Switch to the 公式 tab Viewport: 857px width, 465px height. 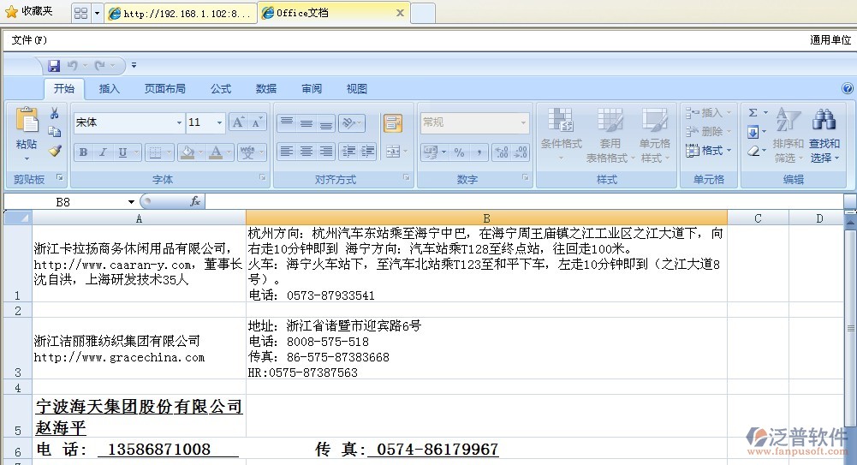(x=221, y=88)
